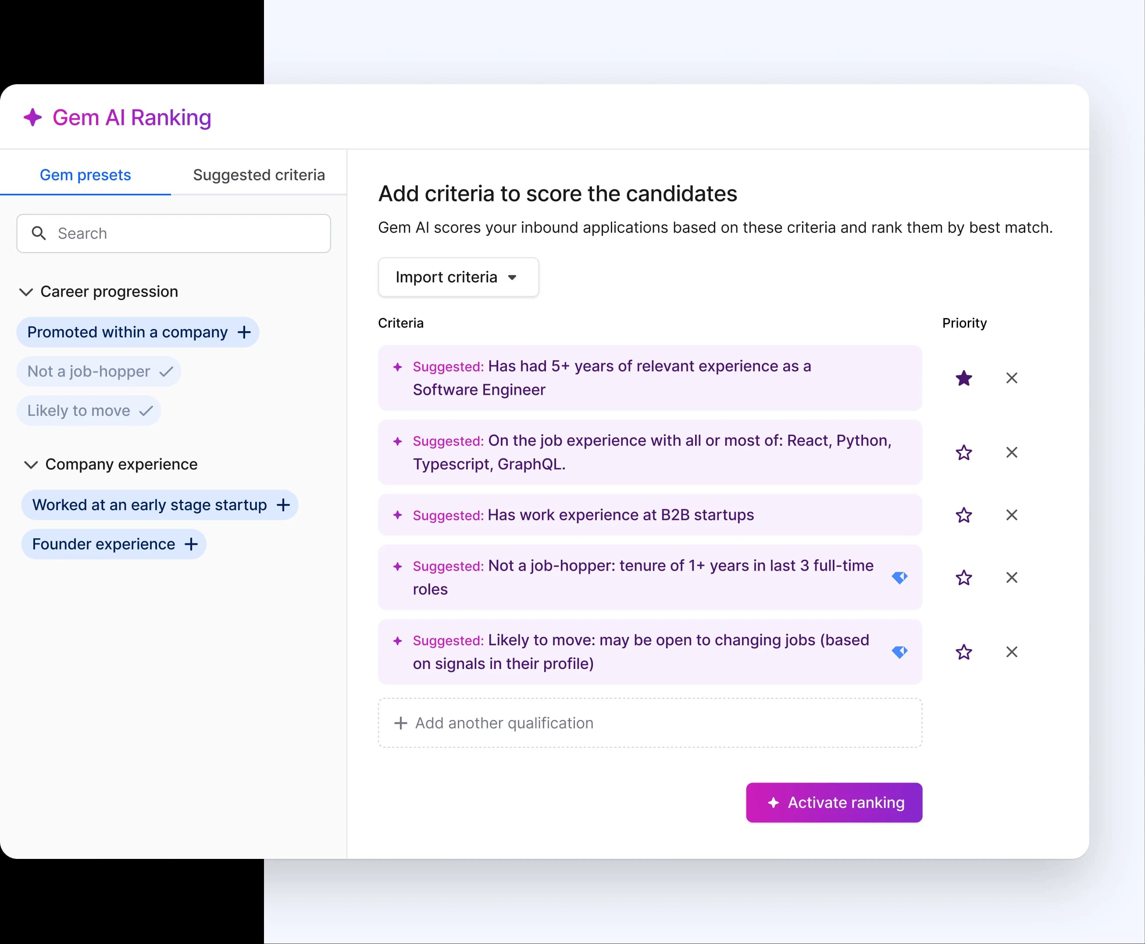1145x944 pixels.
Task: Click the gem icon on the Likely to move criterion
Action: [900, 652]
